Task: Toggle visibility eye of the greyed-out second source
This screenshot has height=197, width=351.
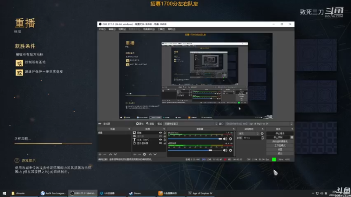Action: [160, 136]
